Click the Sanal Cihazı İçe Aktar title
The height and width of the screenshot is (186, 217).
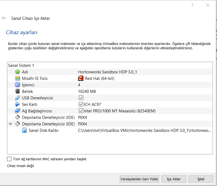(31, 18)
